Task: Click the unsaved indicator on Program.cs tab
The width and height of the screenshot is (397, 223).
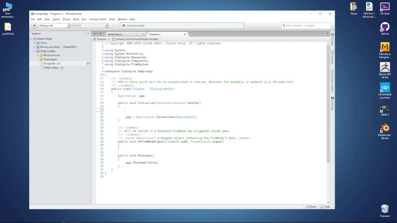Action: 185,34
